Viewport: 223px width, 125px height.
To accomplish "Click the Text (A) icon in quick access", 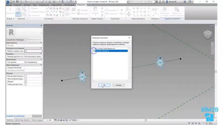I will pos(49,2).
